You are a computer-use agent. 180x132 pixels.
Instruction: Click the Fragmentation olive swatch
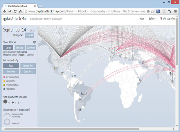pyautogui.click(x=4, y=85)
